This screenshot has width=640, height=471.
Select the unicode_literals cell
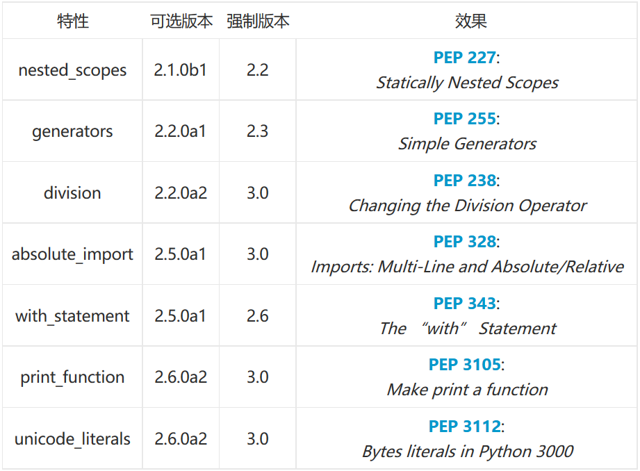(72, 438)
